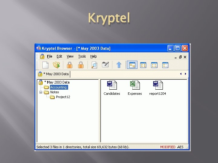This screenshot has height=163, width=218.
Task: Click the padlock icon beside File menu
Action: coord(42,56)
